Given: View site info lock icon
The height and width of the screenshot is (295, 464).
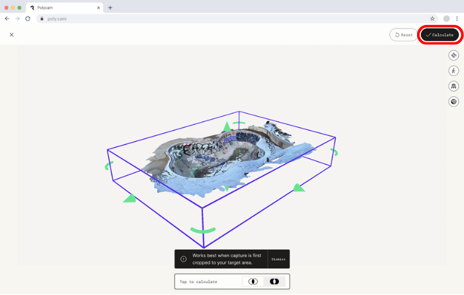Looking at the screenshot, I should (x=42, y=18).
